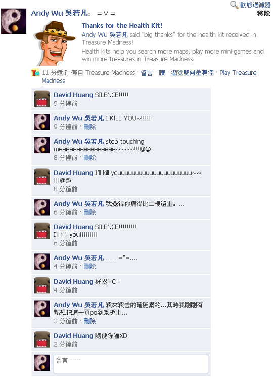Click the Treasure Madness app icon
Image resolution: width=273 pixels, height=385 pixels.
pos(35,73)
